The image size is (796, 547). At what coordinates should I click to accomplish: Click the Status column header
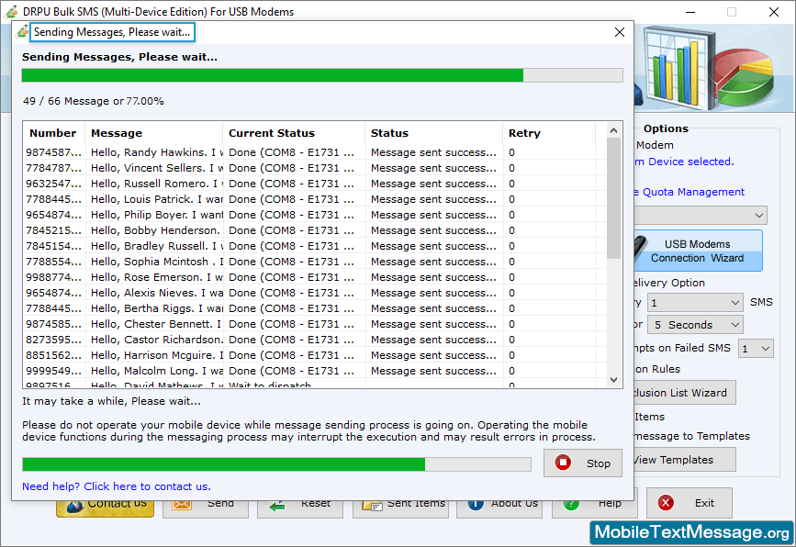[x=434, y=133]
